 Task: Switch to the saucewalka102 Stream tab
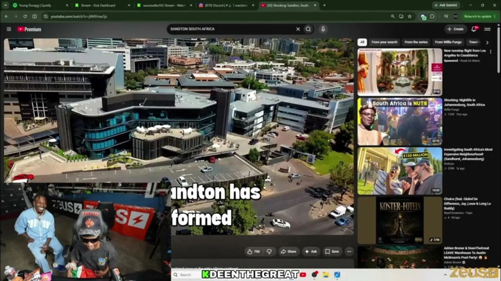[x=165, y=5]
